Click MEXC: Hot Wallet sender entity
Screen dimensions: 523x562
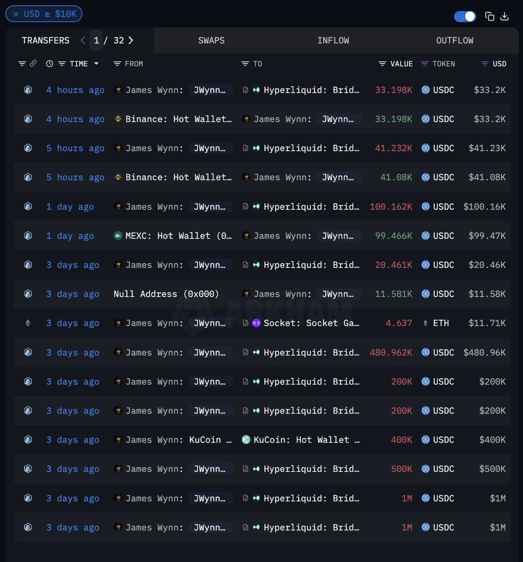[179, 236]
